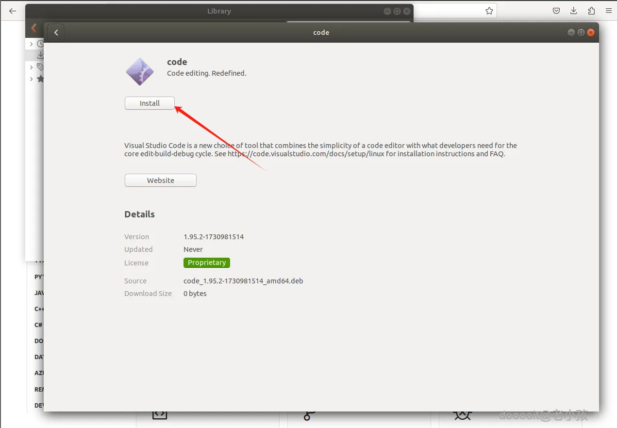Click the version value 1.95.2-1730981514
The width and height of the screenshot is (617, 428).
pyautogui.click(x=214, y=237)
